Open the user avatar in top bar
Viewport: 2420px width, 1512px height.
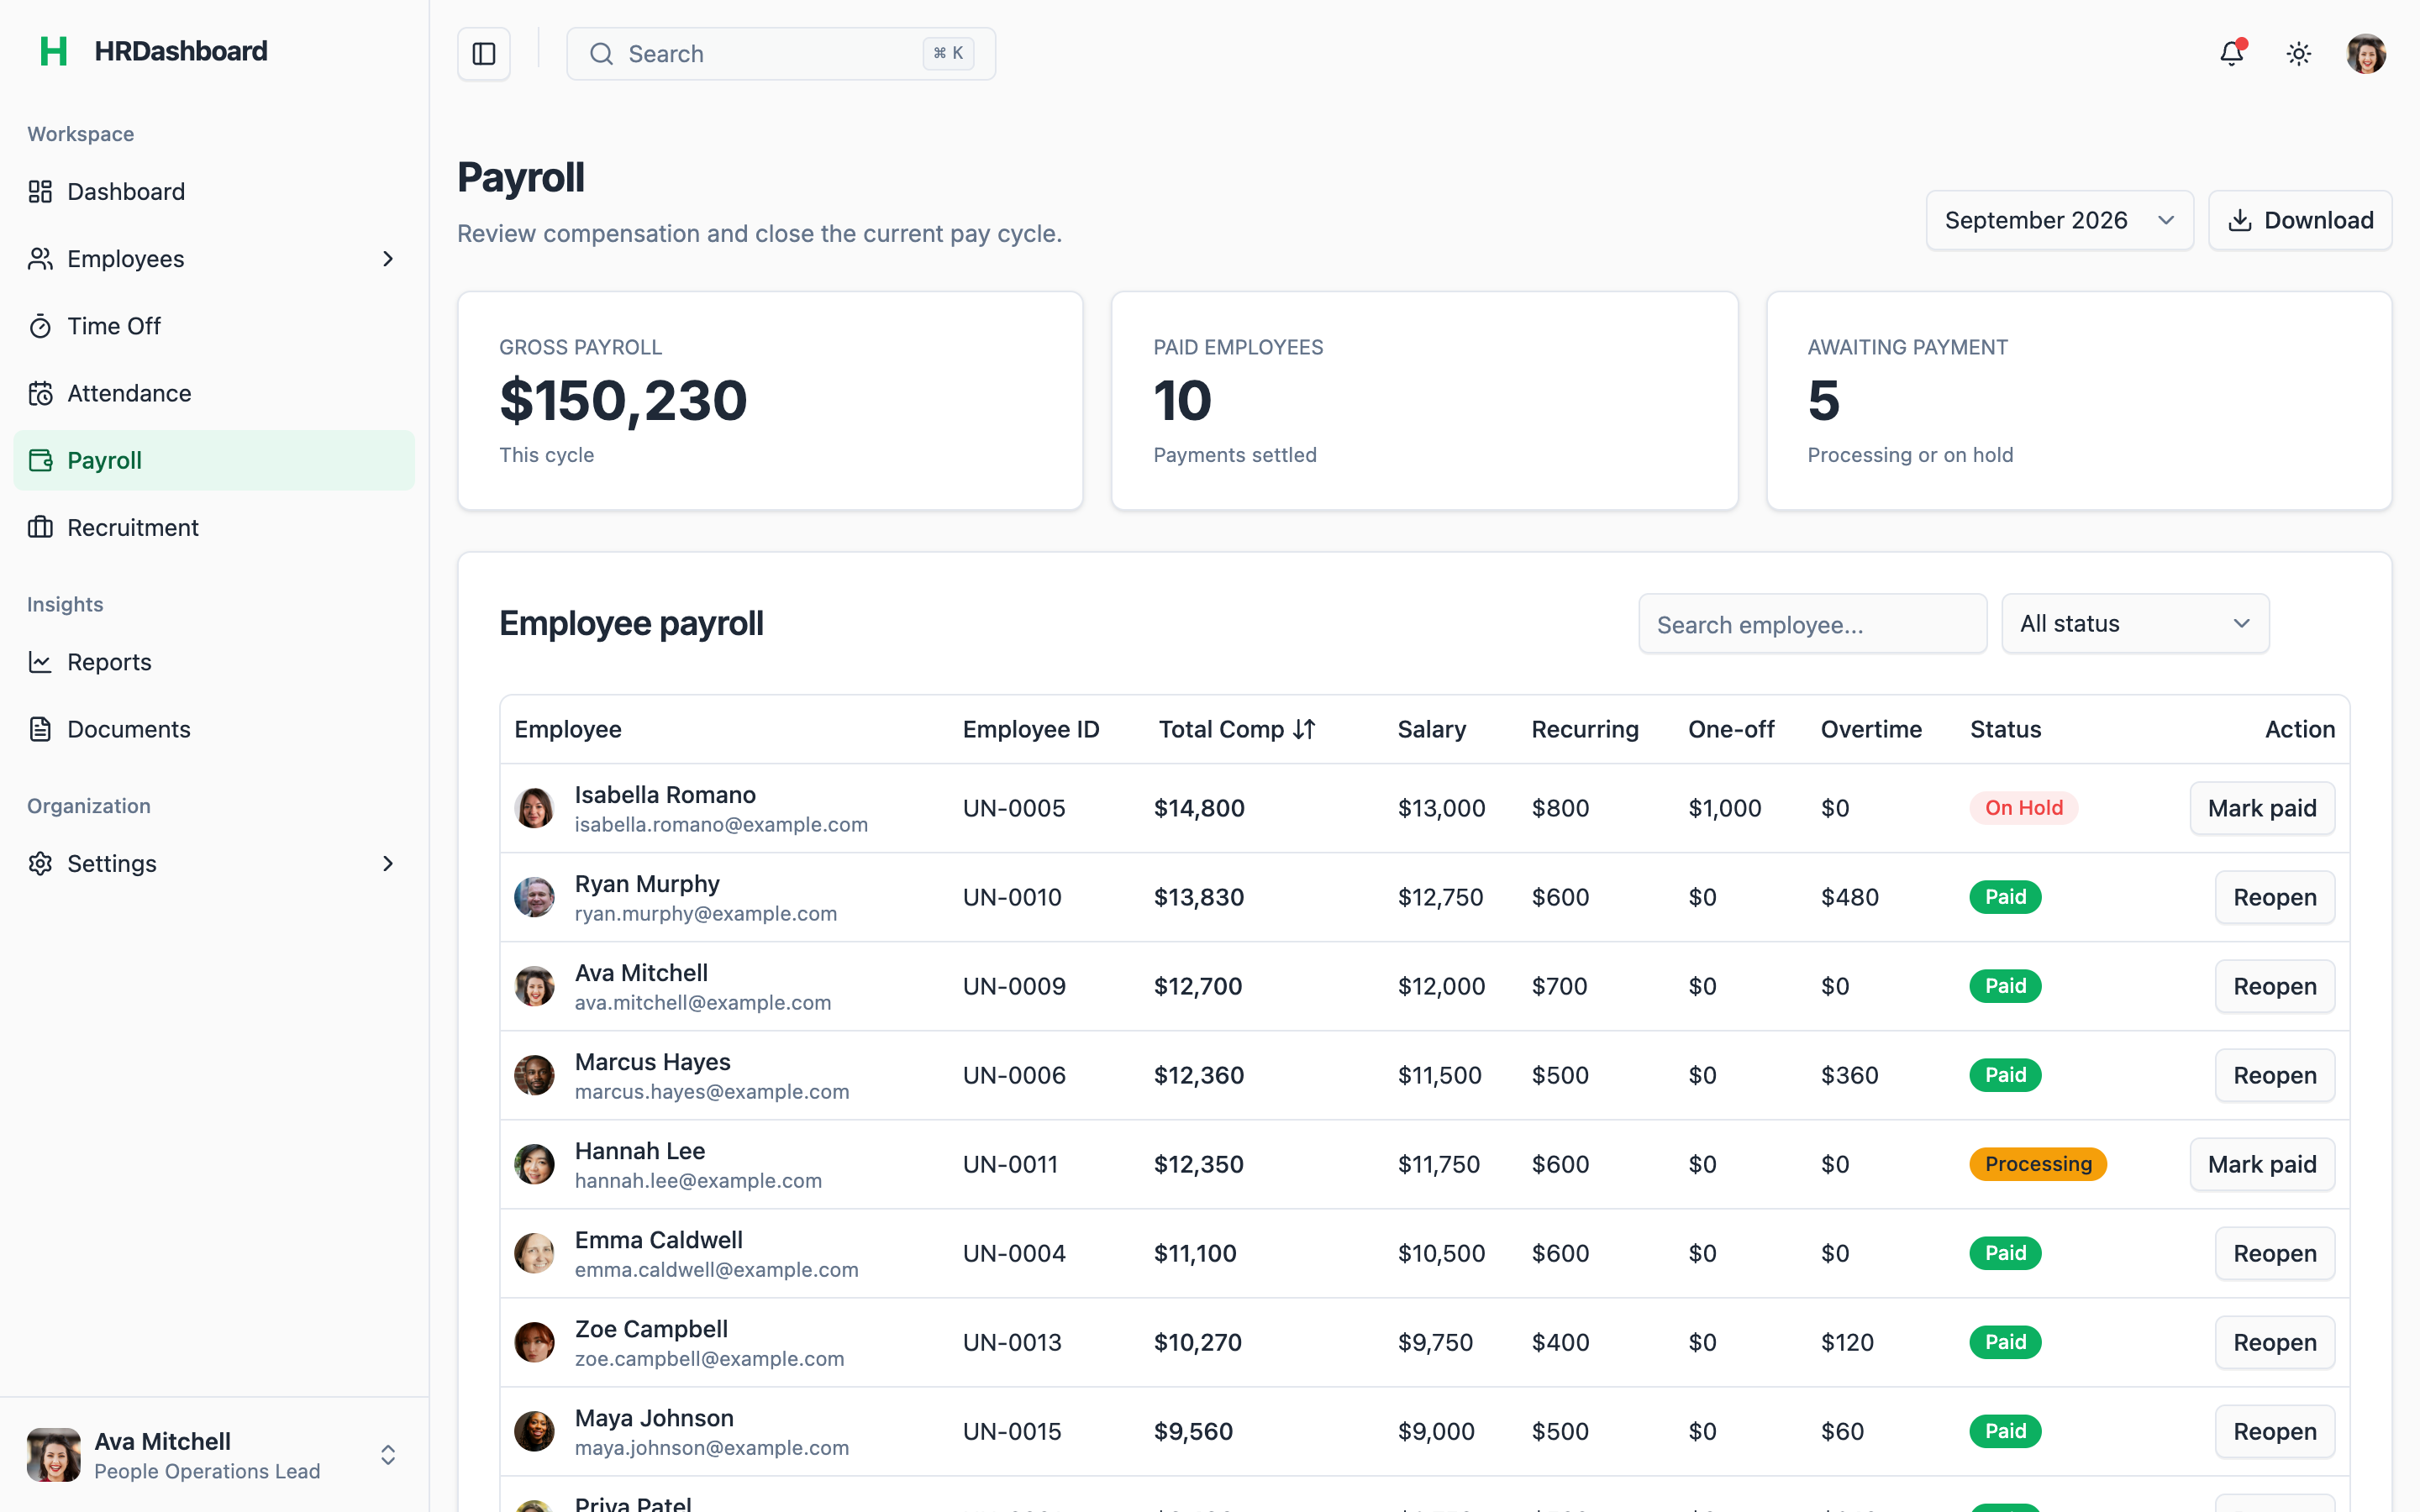(x=2366, y=54)
